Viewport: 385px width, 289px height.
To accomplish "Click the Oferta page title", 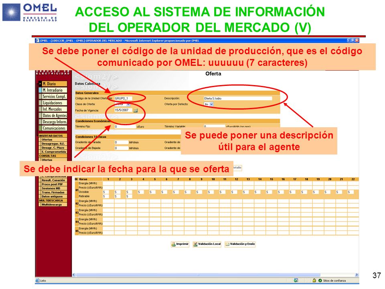I will coord(213,74).
